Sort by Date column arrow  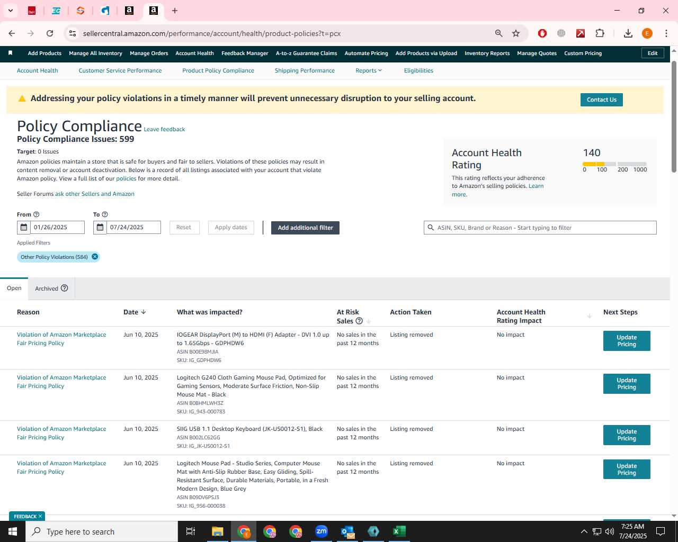[144, 312]
